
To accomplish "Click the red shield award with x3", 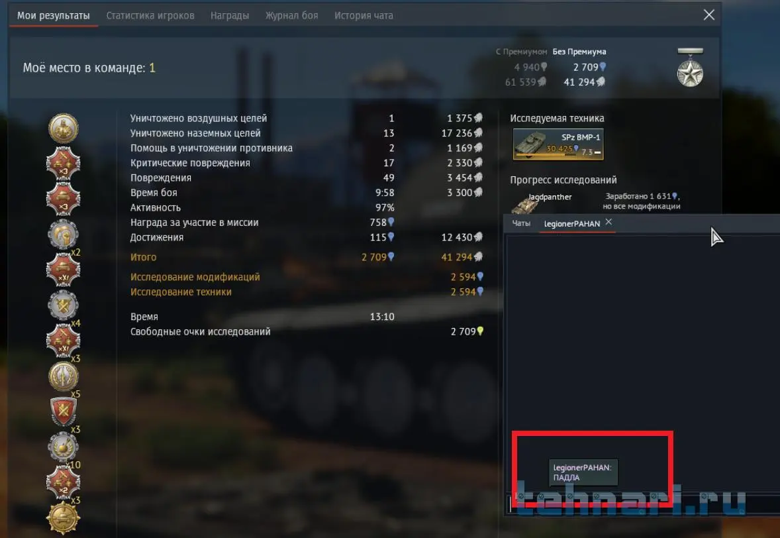I will (63, 411).
